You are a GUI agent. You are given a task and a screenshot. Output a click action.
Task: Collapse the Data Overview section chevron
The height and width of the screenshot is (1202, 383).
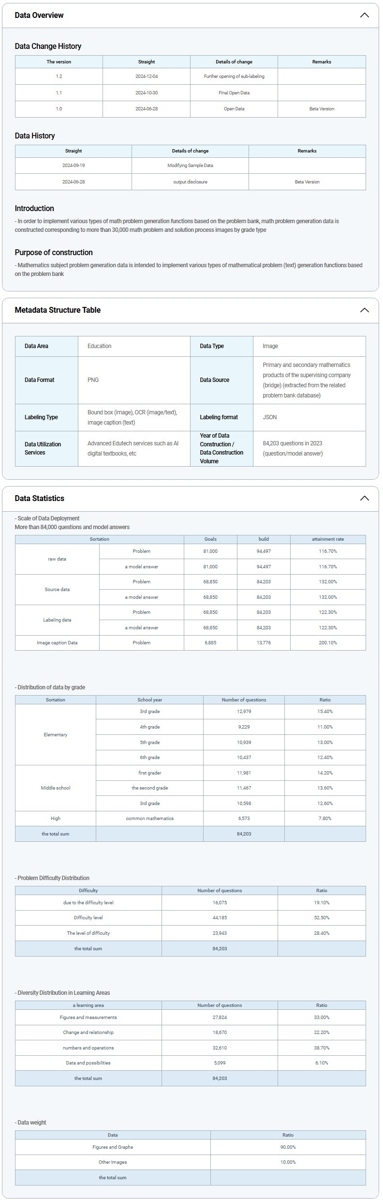click(x=364, y=15)
